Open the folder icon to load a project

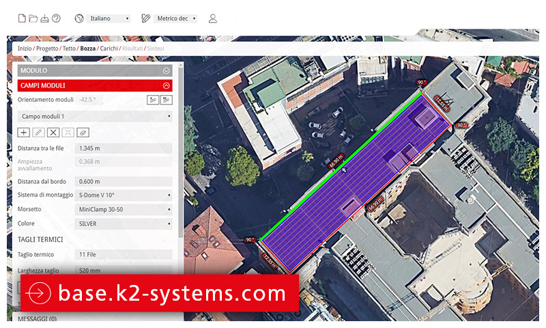pos(33,18)
